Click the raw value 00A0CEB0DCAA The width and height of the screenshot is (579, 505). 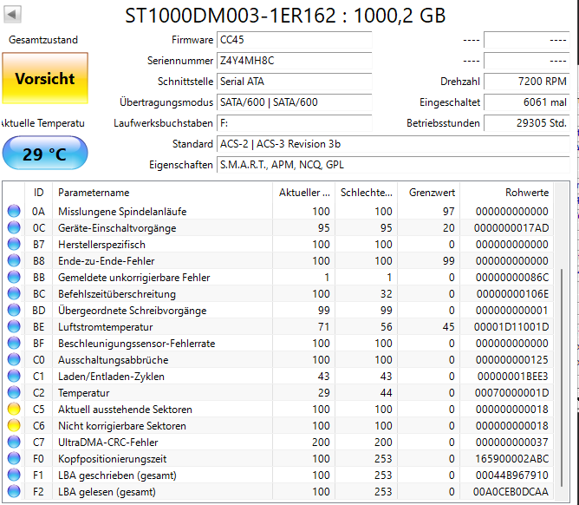(511, 491)
